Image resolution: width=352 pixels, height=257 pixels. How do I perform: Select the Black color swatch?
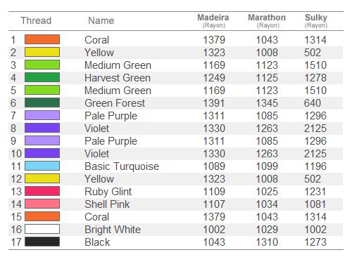click(42, 242)
